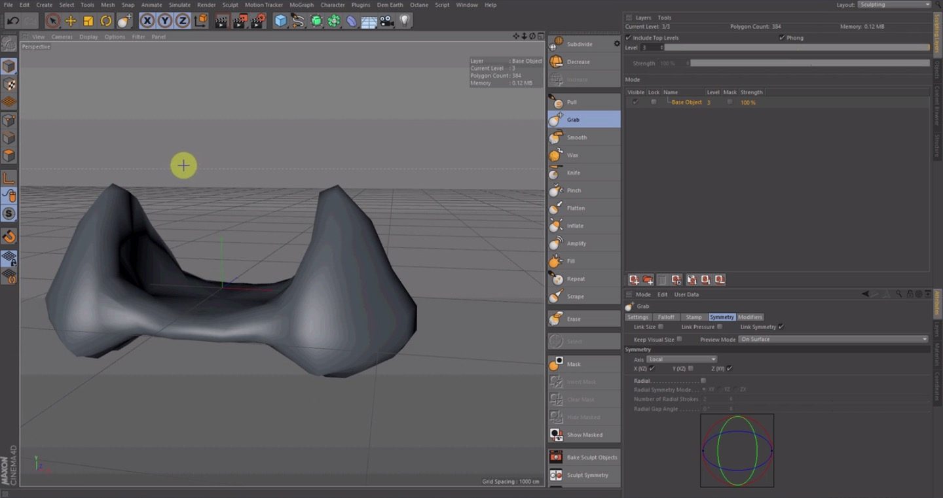The image size is (943, 498).
Task: Adjust the sculpt Level slider
Action: pyautogui.click(x=796, y=48)
